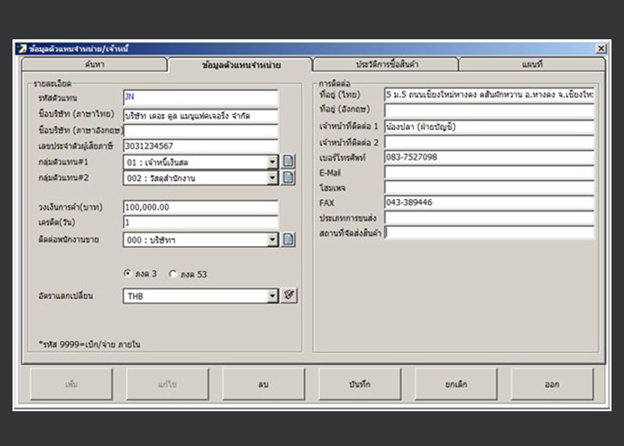The width and height of the screenshot is (624, 446).
Task: Click the currency edit icon beside THB
Action: pyautogui.click(x=289, y=295)
